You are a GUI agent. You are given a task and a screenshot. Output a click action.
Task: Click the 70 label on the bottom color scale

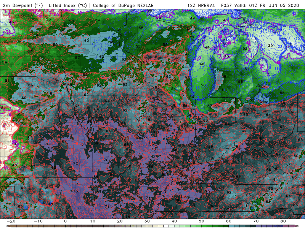pyautogui.click(x=256, y=221)
